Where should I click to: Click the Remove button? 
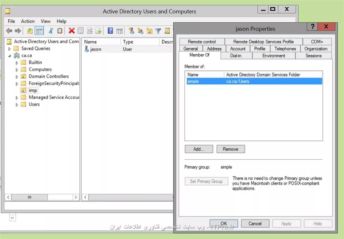tap(230, 149)
